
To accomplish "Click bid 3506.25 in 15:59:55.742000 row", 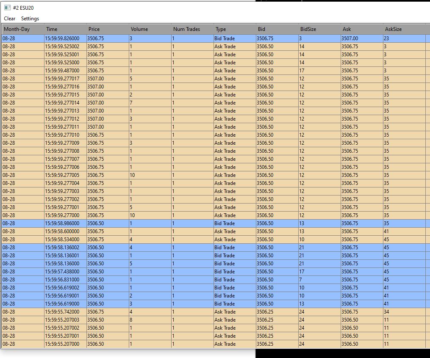I will coord(277,312).
